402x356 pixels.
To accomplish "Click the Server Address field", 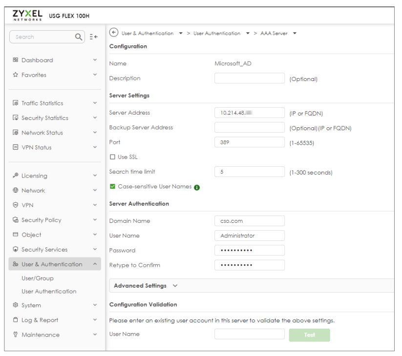I will pos(250,113).
